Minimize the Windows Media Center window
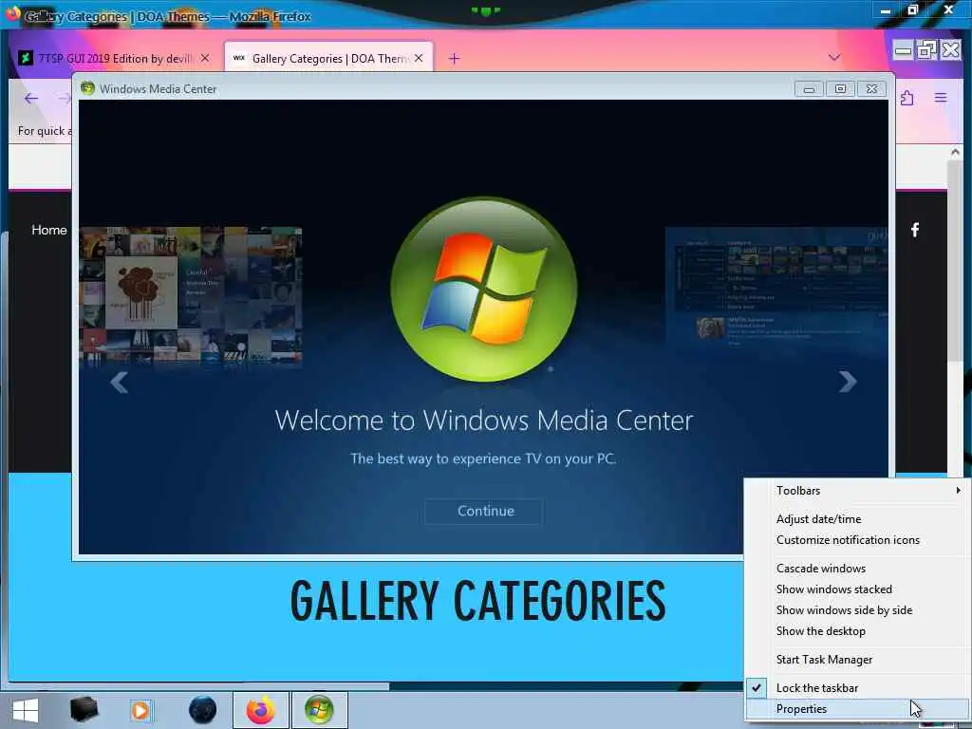 coord(809,89)
